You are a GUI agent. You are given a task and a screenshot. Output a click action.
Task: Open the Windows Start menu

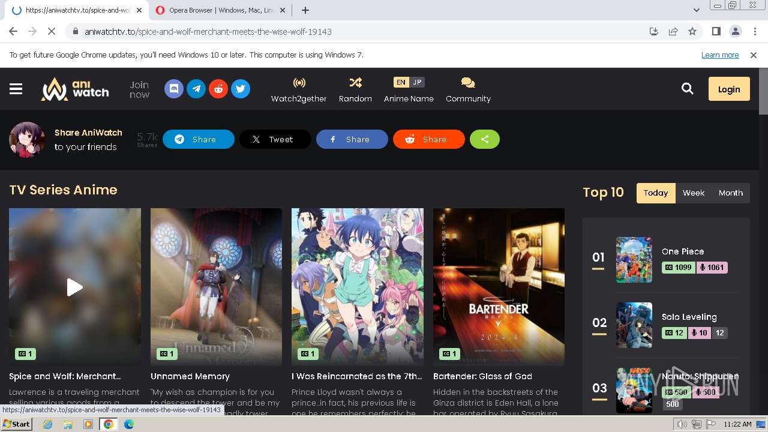(16, 424)
